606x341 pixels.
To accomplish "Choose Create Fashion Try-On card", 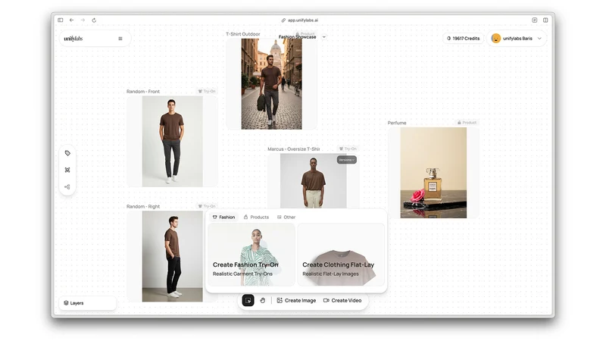I will click(x=251, y=255).
